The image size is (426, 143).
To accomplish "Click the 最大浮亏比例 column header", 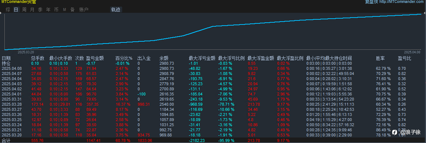I will coord(232,58).
